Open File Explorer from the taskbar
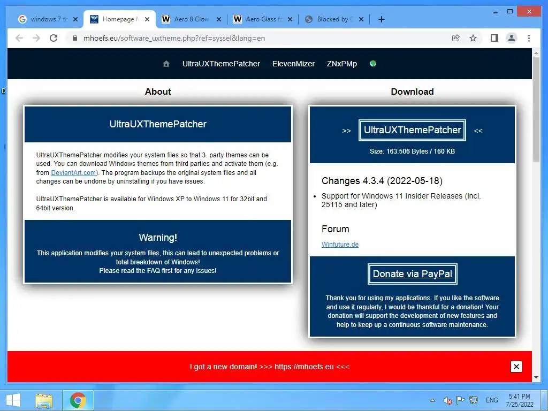548x411 pixels. click(44, 400)
